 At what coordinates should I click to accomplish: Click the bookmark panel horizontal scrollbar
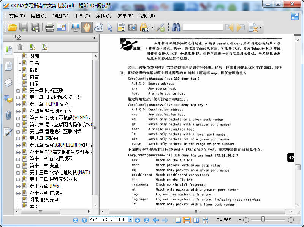41,211
